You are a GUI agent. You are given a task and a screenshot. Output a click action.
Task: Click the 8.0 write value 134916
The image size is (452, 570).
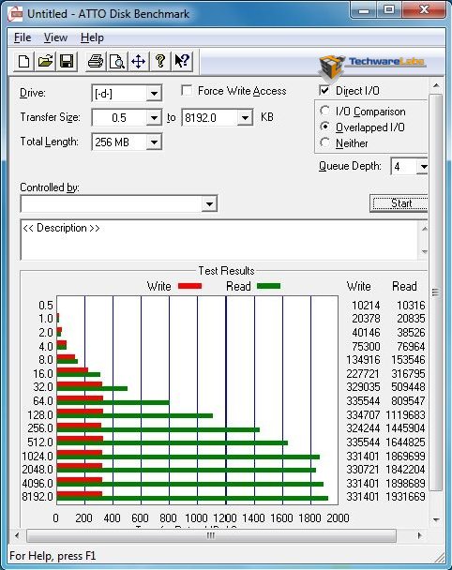pos(363,360)
